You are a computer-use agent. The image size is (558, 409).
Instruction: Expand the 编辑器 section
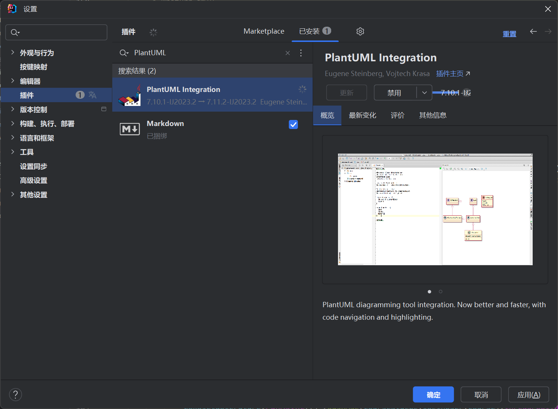pos(12,81)
